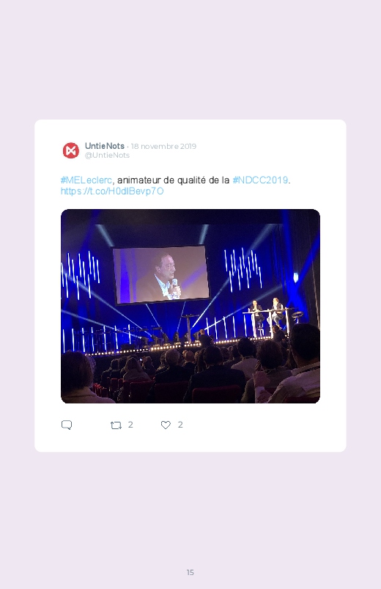Open the UntieNots profile name
The image size is (381, 589).
(x=104, y=146)
